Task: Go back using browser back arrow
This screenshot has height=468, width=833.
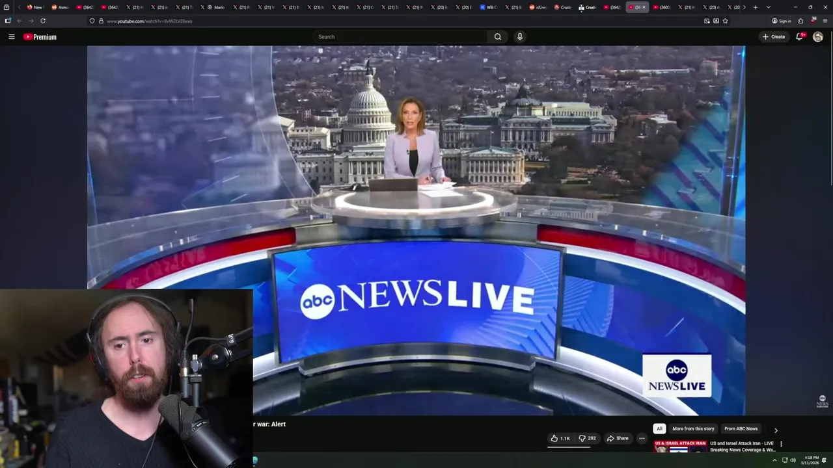Action: [x=20, y=21]
